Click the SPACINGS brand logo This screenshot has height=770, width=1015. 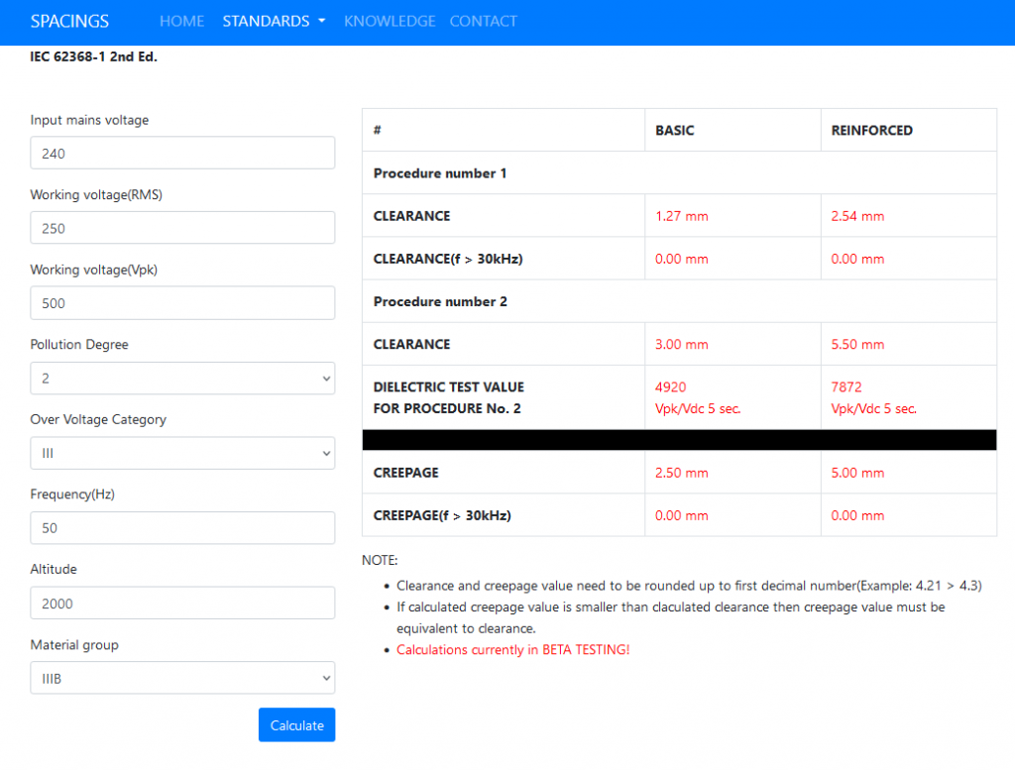(x=69, y=21)
